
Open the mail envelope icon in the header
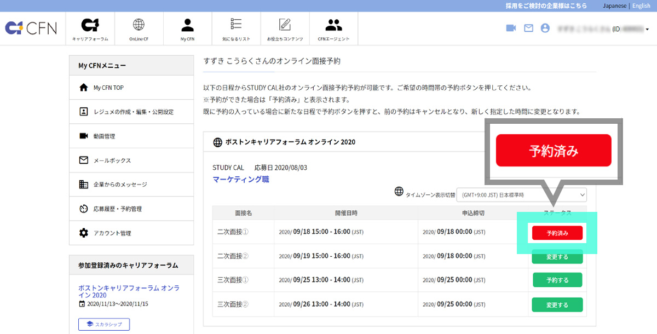(x=528, y=28)
